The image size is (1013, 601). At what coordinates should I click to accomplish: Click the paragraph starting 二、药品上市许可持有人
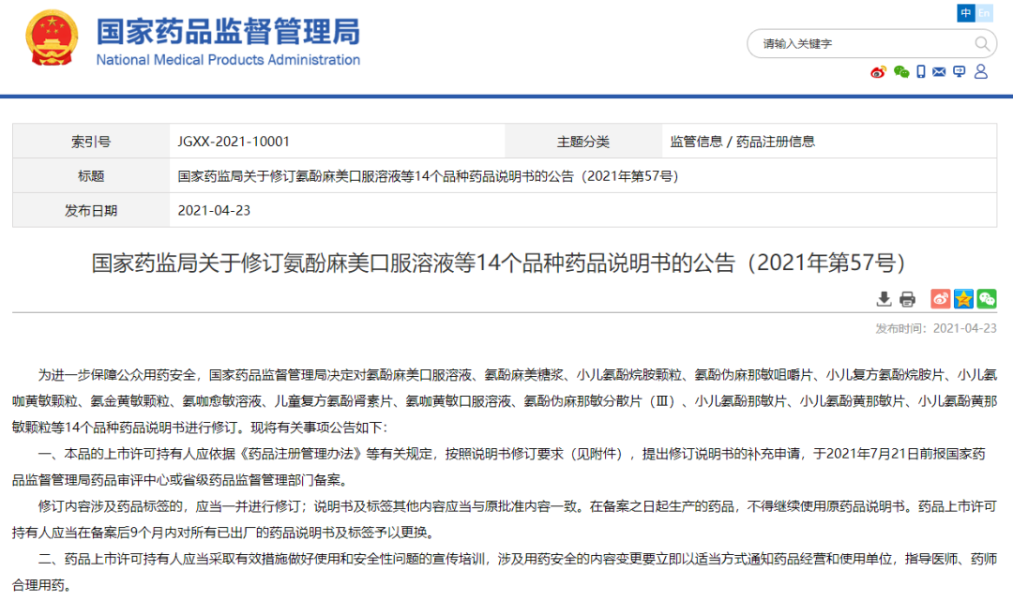505,572
